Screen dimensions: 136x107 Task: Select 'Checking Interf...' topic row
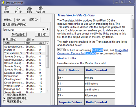coord(25,79)
